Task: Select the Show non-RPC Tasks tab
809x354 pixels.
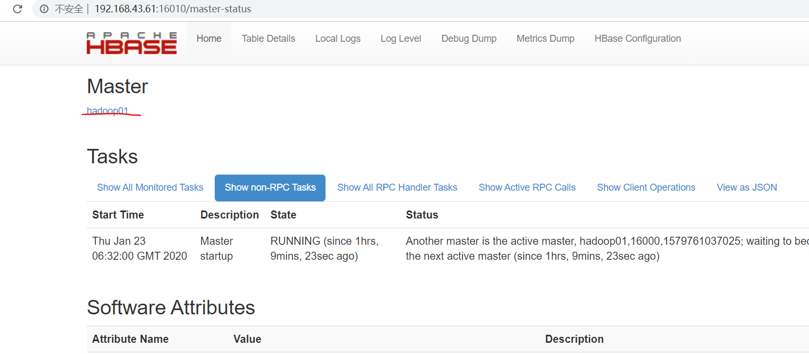Action: pos(270,188)
